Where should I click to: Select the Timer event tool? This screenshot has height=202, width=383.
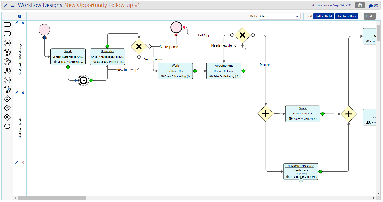tap(7, 89)
